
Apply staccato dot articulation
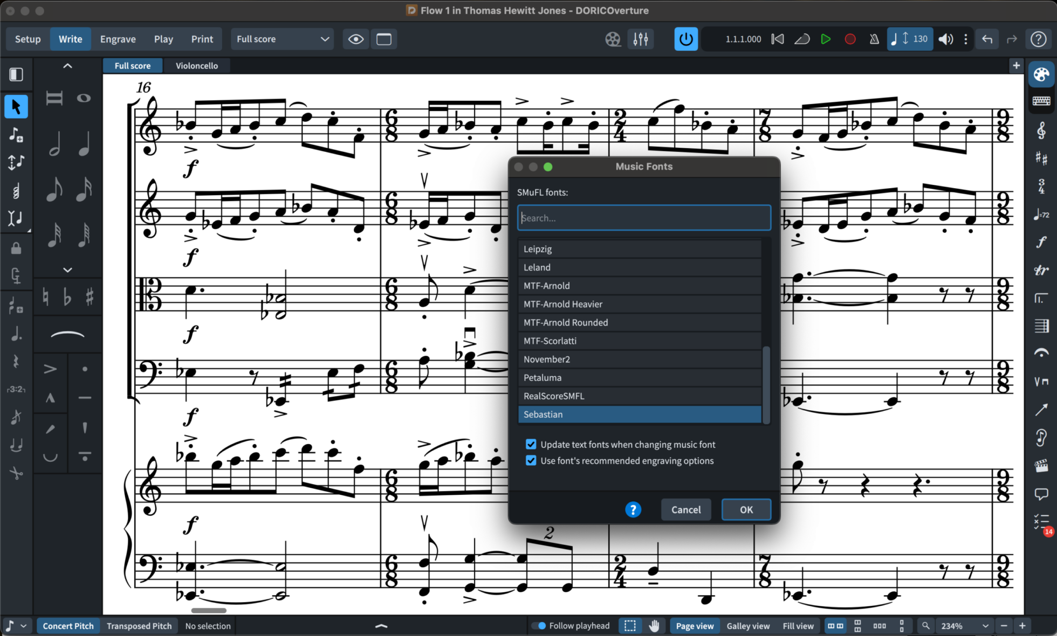pyautogui.click(x=85, y=369)
